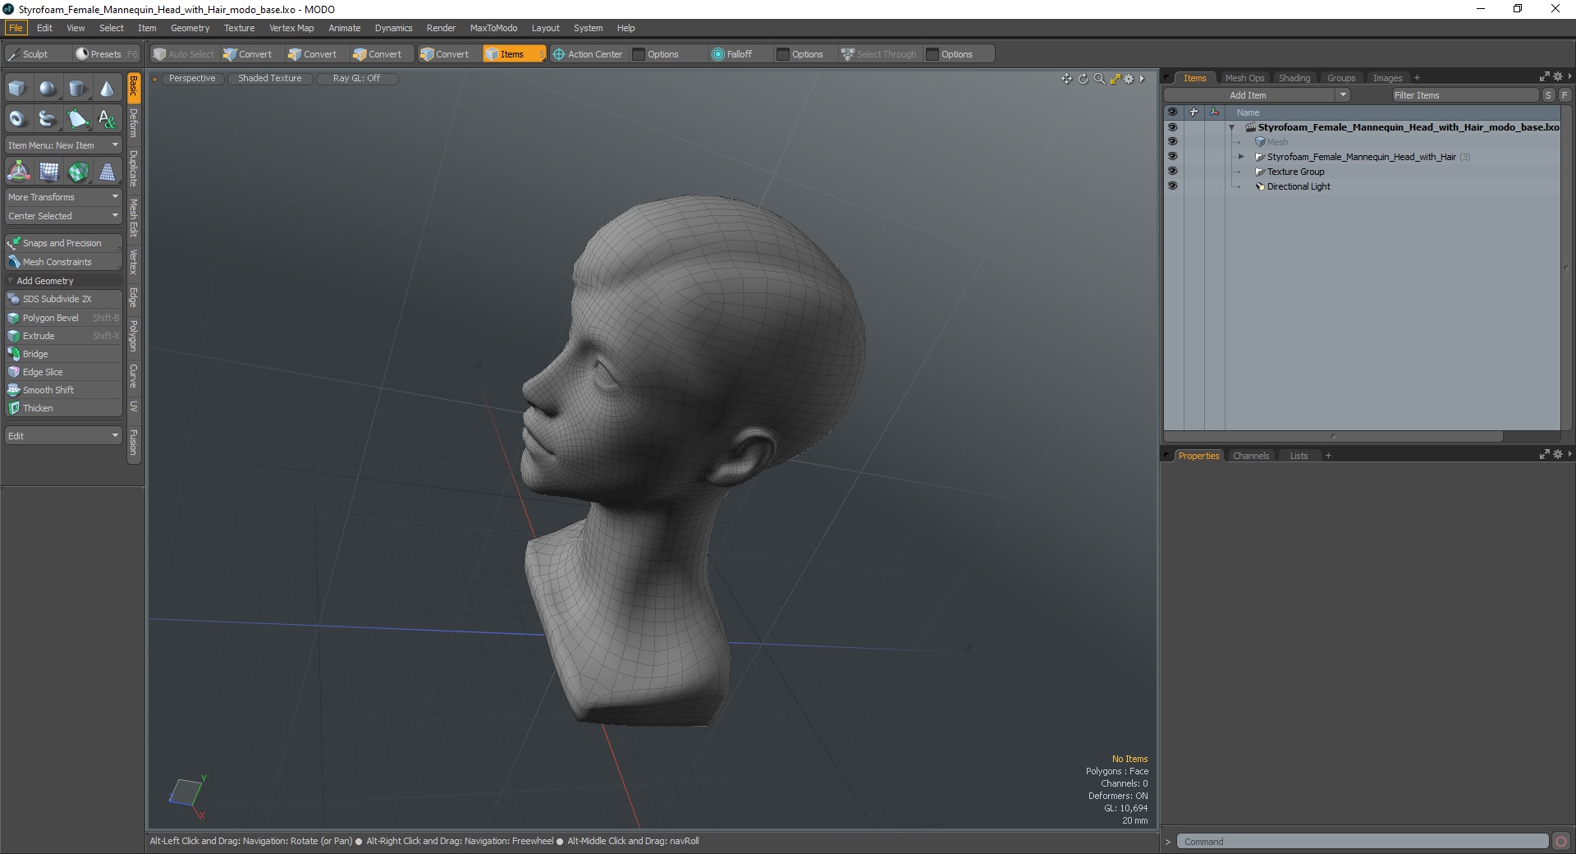This screenshot has width=1576, height=854.
Task: Select the Text tool icon
Action: click(x=107, y=119)
